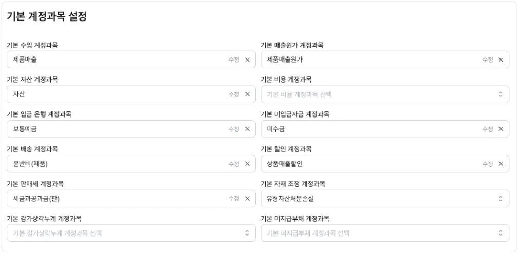Click 수정 beside 보통예금

(234, 129)
